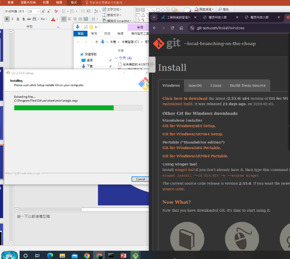Click the Git installation progress bar

coord(78,108)
